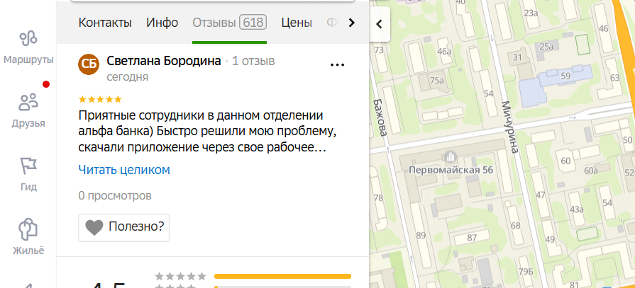
Task: Click building 25а on the map
Action: [546, 47]
